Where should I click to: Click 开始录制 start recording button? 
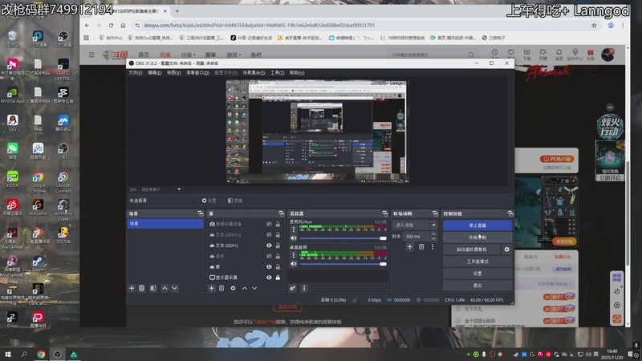pos(477,237)
